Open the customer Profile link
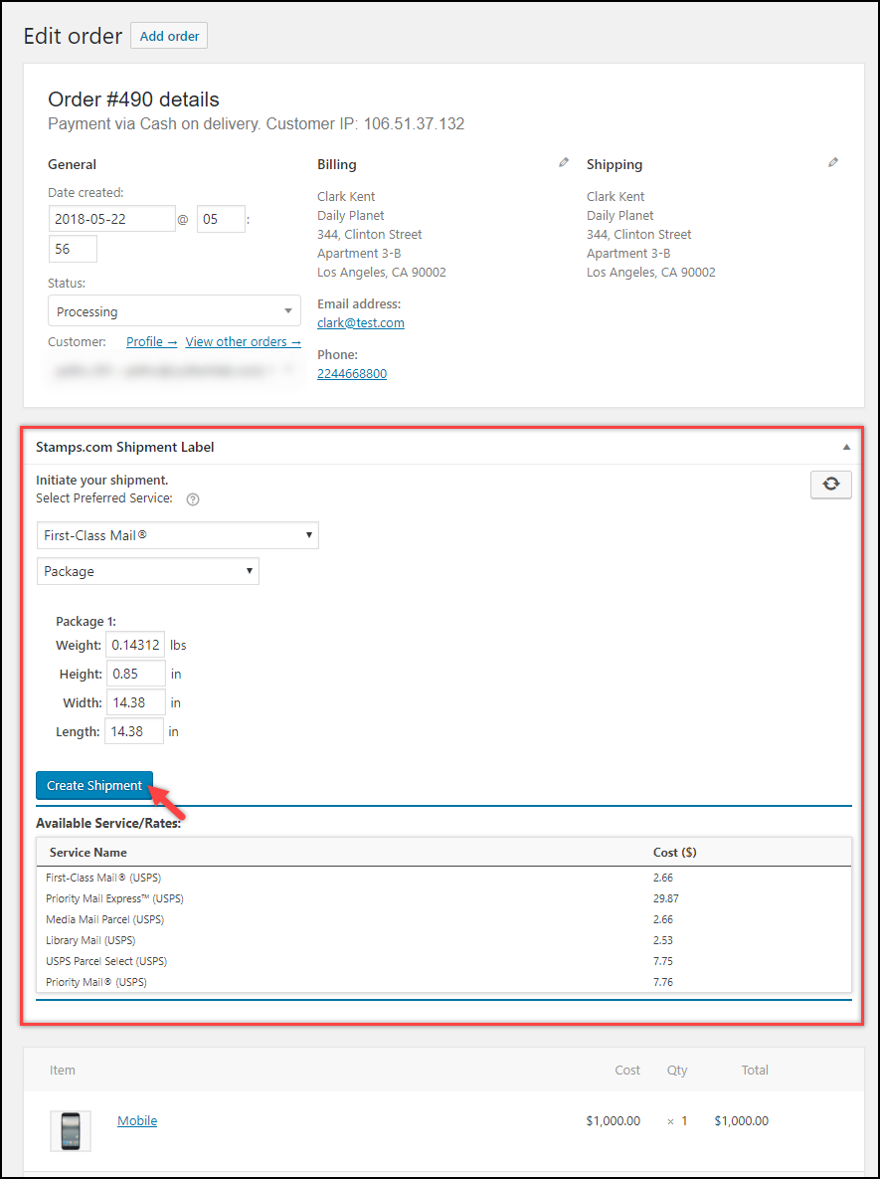Viewport: 880px width, 1179px height. point(152,341)
